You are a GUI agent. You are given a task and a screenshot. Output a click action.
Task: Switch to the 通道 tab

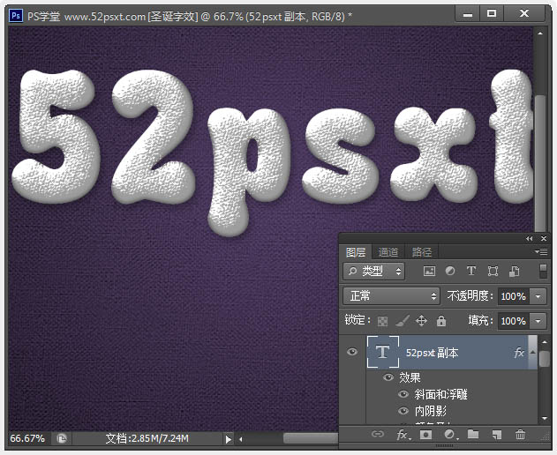click(388, 252)
